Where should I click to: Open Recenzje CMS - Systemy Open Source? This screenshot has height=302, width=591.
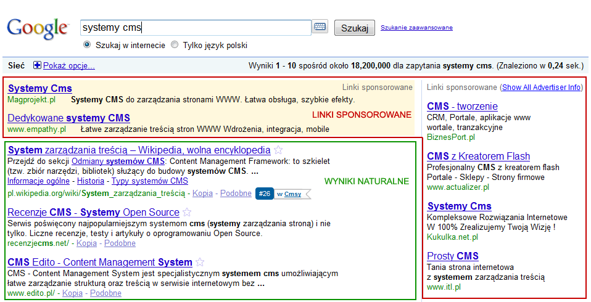(x=94, y=213)
